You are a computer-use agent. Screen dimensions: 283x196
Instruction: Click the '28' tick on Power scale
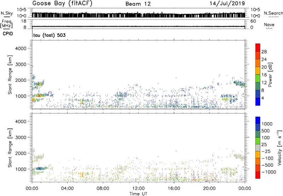pos(264,52)
